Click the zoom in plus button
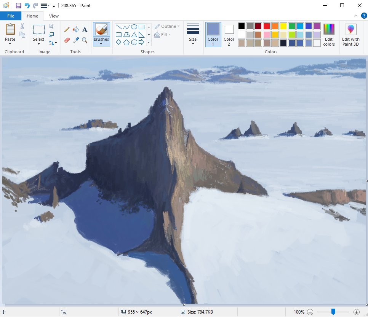368x317 pixels. 356,312
